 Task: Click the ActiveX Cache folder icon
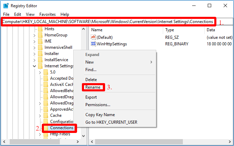[x=46, y=85]
